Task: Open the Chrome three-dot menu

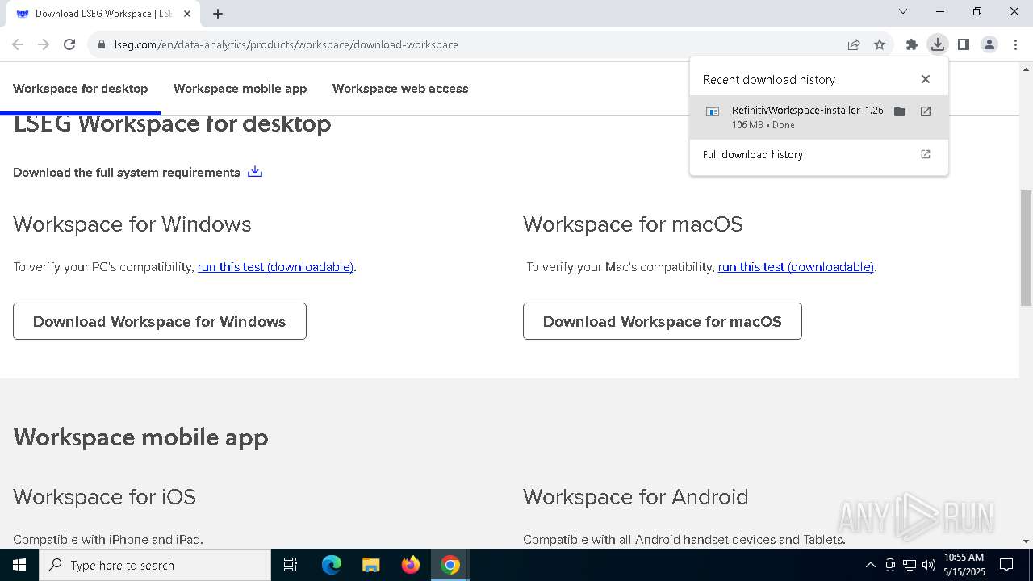Action: coord(1015,44)
